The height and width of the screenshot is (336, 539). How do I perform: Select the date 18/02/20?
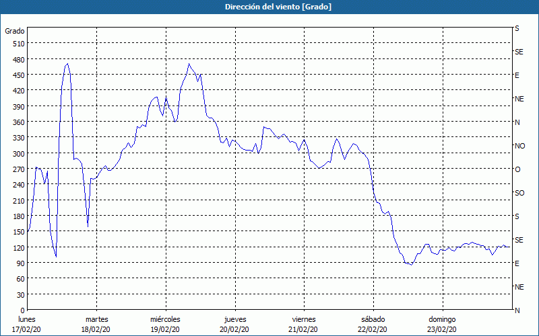[96, 329]
